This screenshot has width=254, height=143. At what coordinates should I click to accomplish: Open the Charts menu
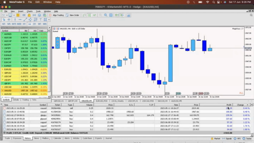pos(30,12)
